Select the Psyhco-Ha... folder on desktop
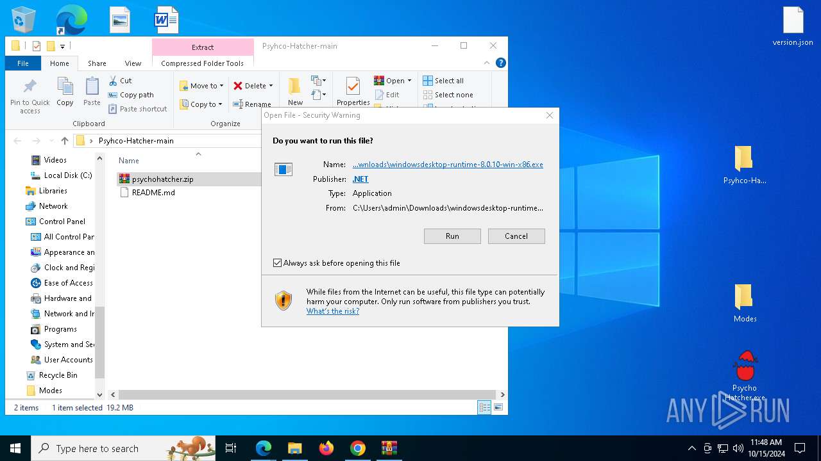The height and width of the screenshot is (461, 821). [744, 165]
